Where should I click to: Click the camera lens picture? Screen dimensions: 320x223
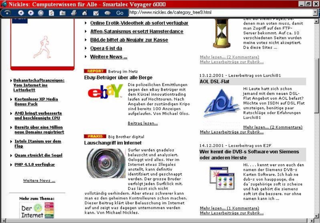(x=106, y=163)
